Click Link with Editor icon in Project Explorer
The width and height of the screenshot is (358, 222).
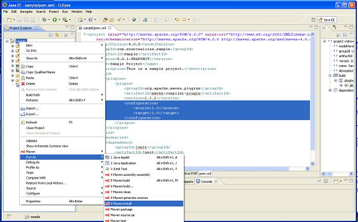(x=57, y=35)
